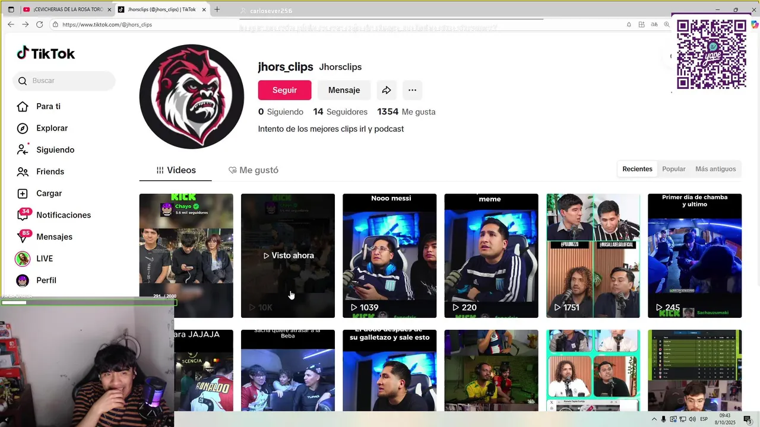
Task: Click the clock showing 09:43
Action: pos(724,416)
